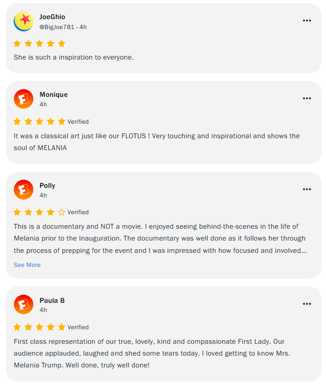This screenshot has width=326, height=387.
Task: Click the Polly reviewer name
Action: [x=47, y=186]
